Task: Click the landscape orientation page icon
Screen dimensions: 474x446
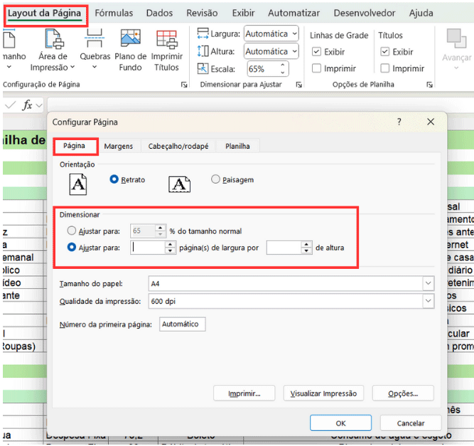Action: pyautogui.click(x=179, y=184)
